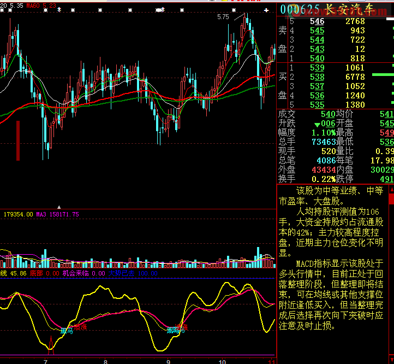Click the scroll-up arrow in the commentary panel

point(391,189)
